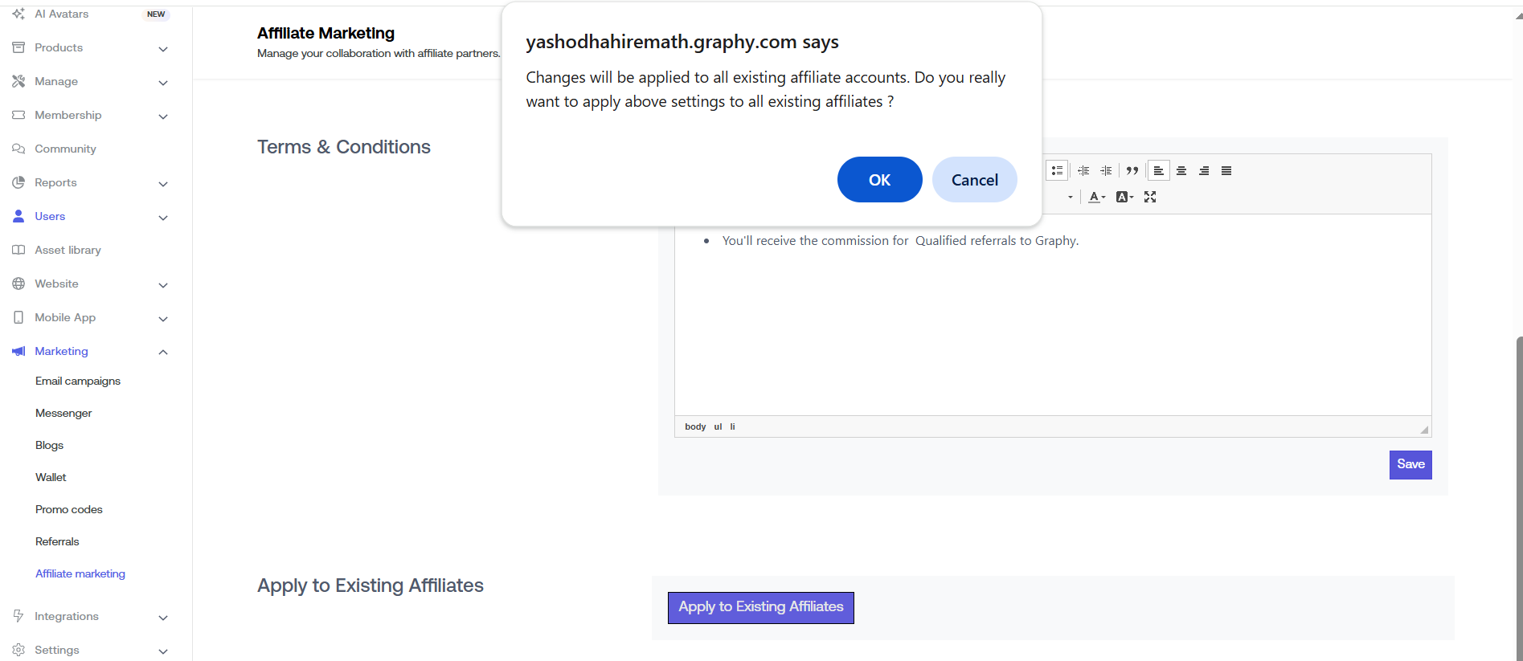Confirm the dialog with OK
Image resolution: width=1523 pixels, height=661 pixels.
tap(879, 180)
